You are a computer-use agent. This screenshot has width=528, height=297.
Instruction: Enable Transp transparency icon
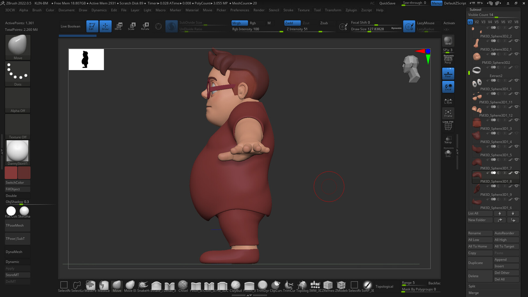448,140
